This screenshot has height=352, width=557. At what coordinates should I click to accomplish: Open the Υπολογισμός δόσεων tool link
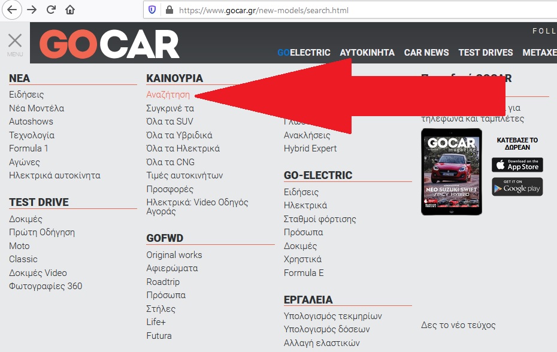tap(326, 329)
